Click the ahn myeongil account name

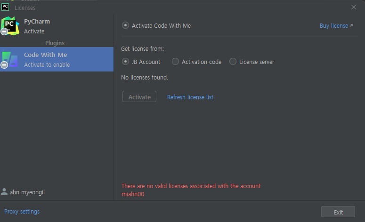tap(27, 192)
